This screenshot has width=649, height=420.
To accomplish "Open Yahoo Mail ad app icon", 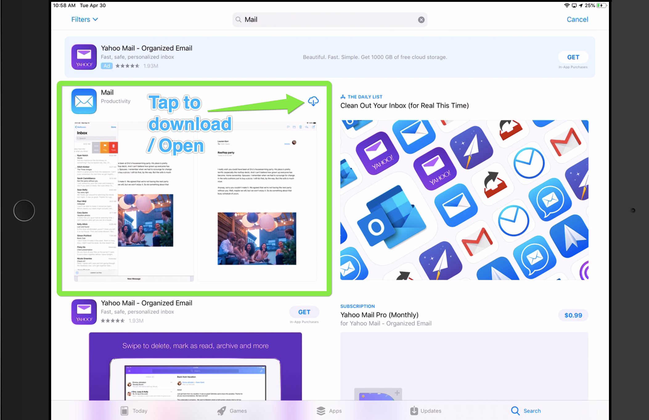I will pyautogui.click(x=84, y=57).
